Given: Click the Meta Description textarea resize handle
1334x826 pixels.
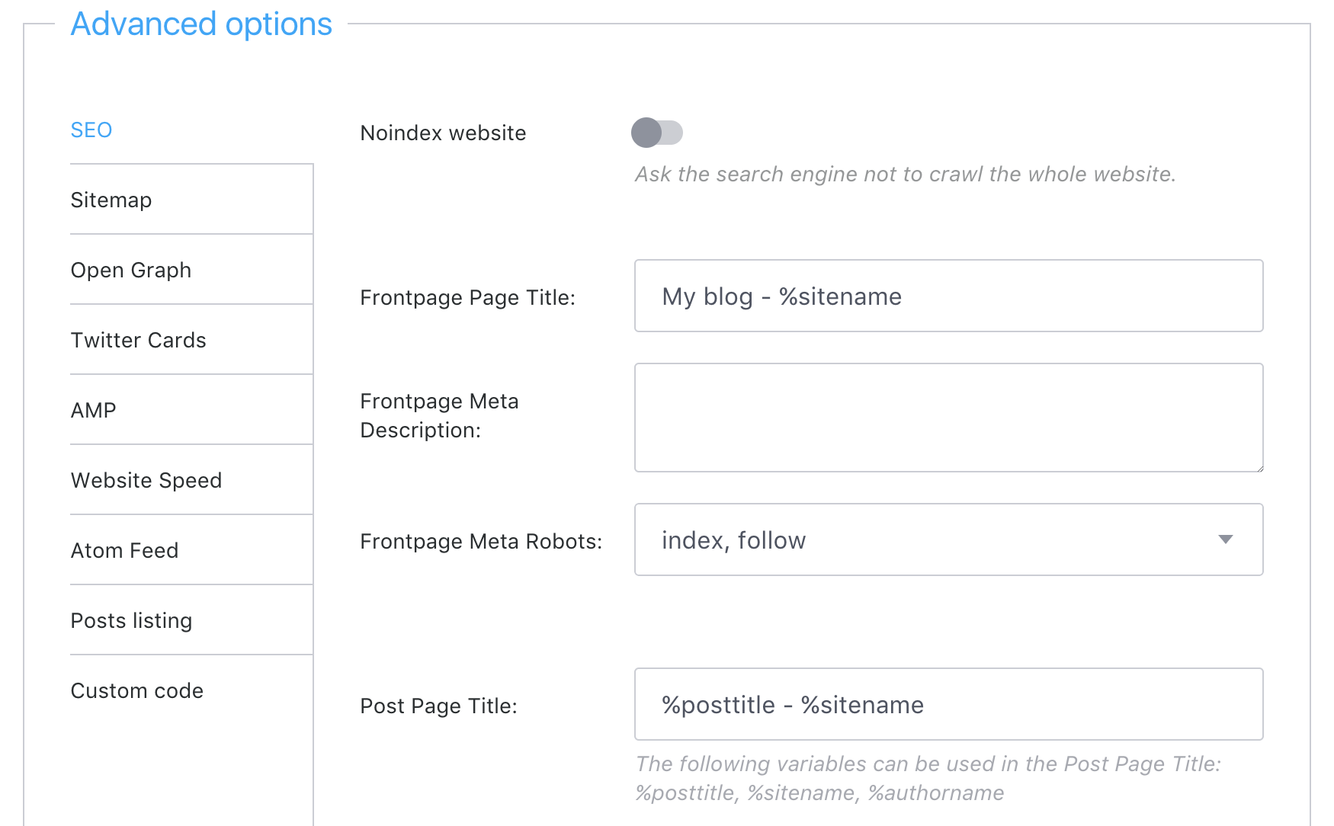Looking at the screenshot, I should coord(1259,468).
